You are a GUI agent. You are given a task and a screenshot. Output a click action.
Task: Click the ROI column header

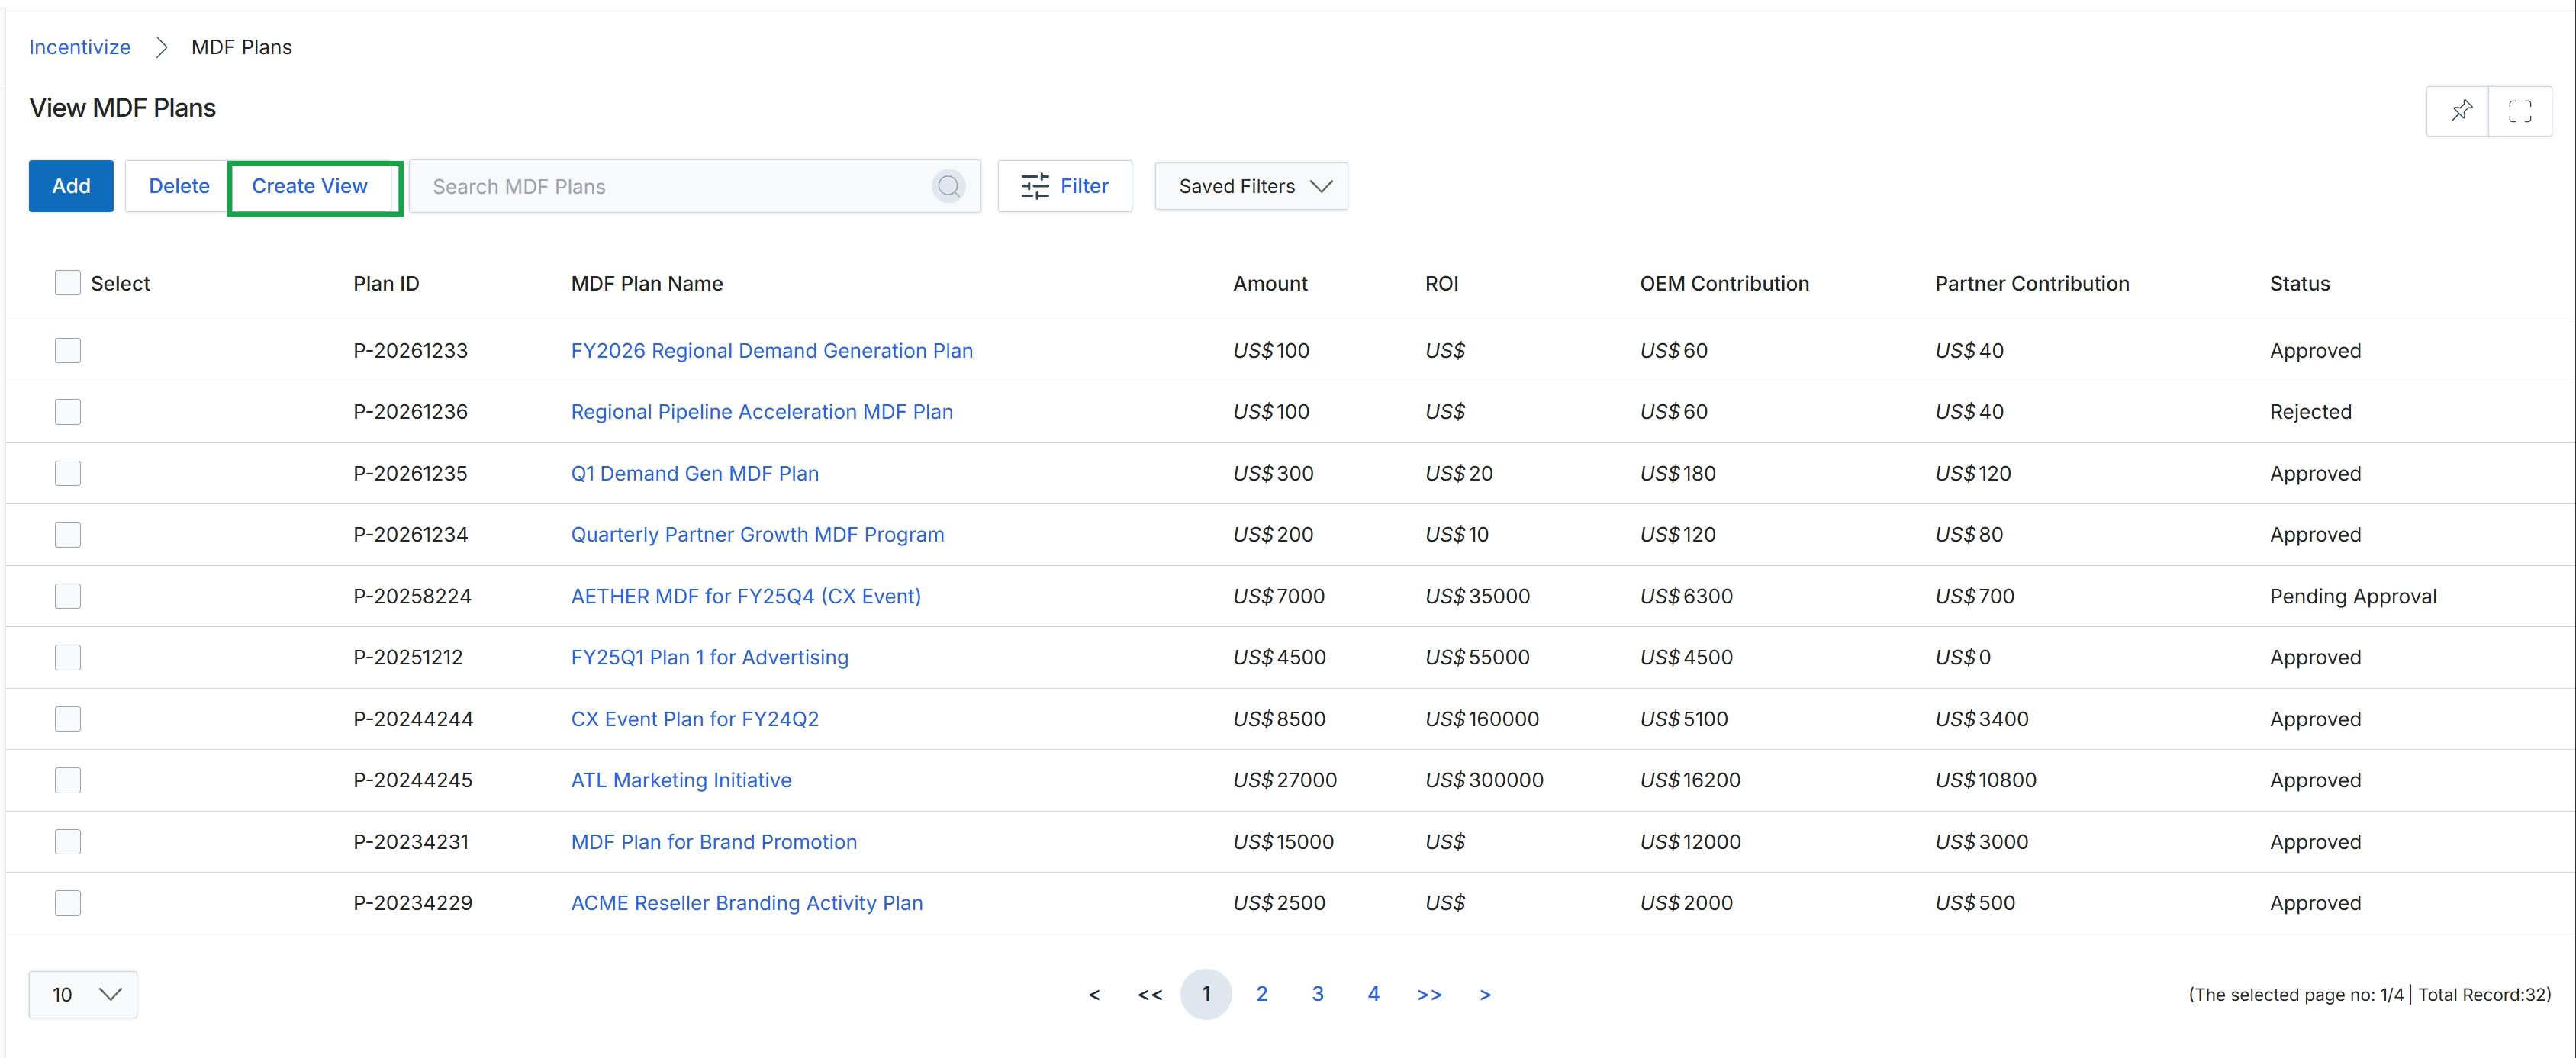pos(1441,284)
